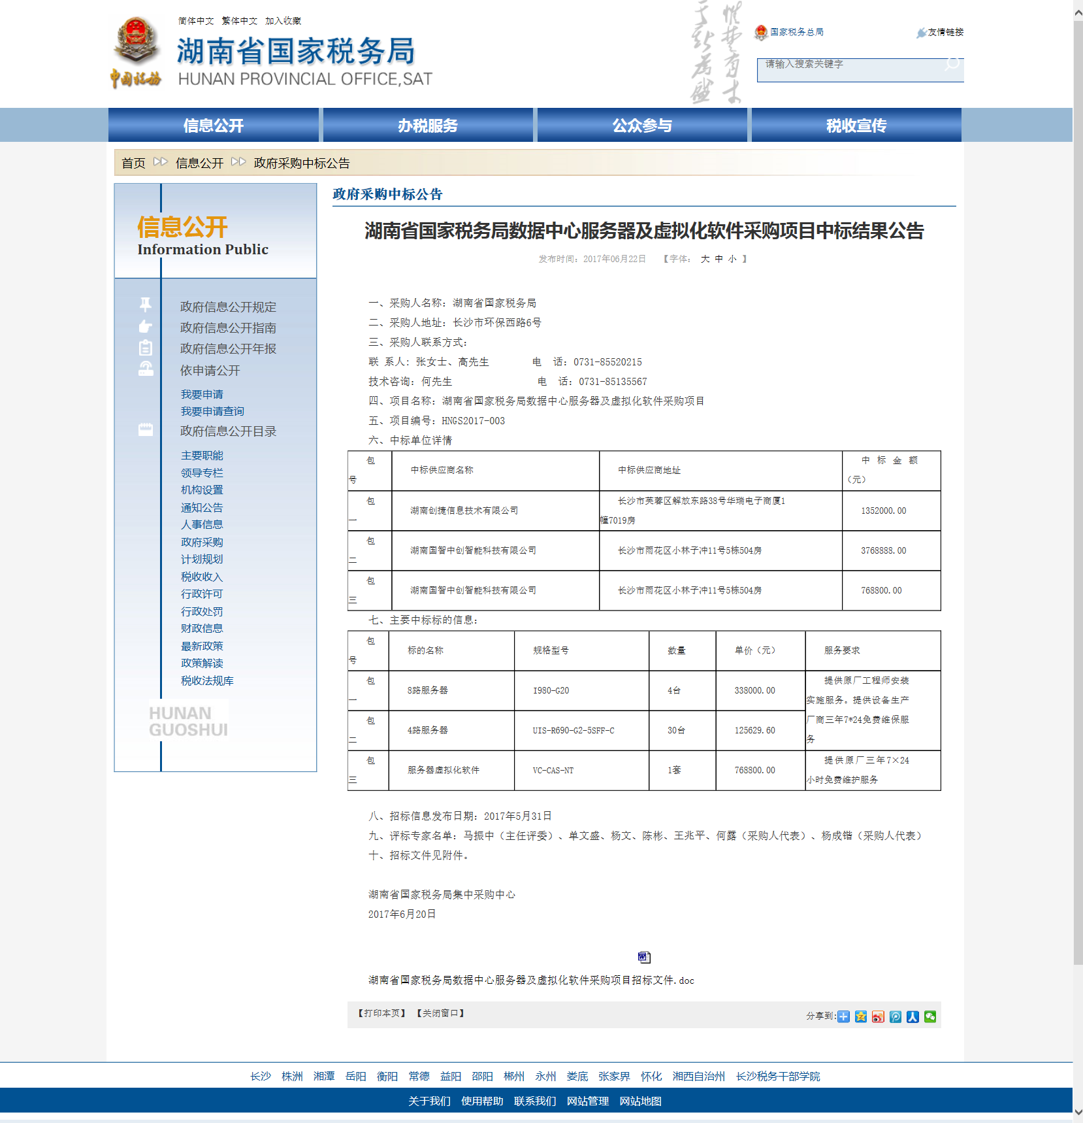Open the 信息公开 navigation tab
Screen dimensions: 1083x1123
tap(214, 126)
